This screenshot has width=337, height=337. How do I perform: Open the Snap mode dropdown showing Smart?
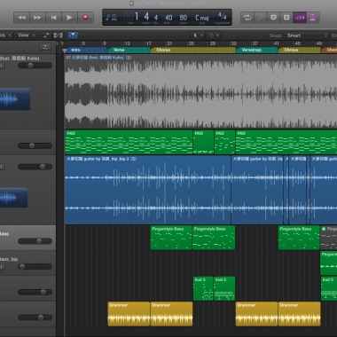307,35
